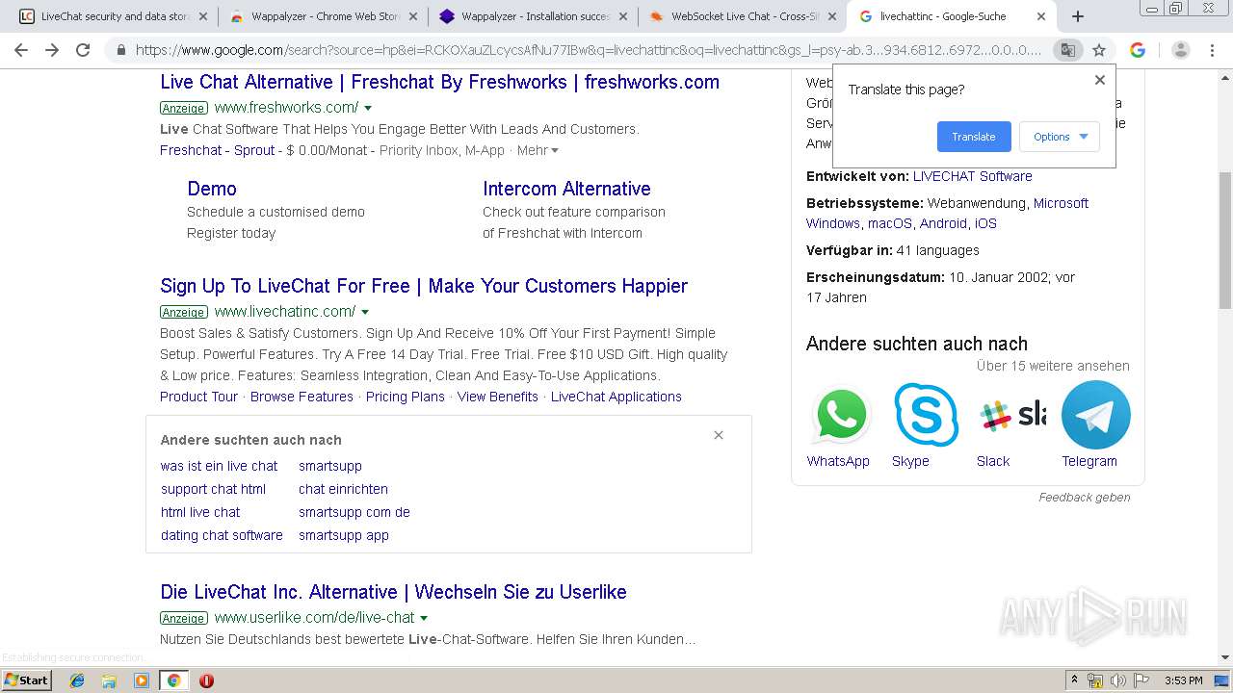This screenshot has width=1233, height=693.
Task: Close the WebSocket Live Chat tab
Action: [832, 16]
